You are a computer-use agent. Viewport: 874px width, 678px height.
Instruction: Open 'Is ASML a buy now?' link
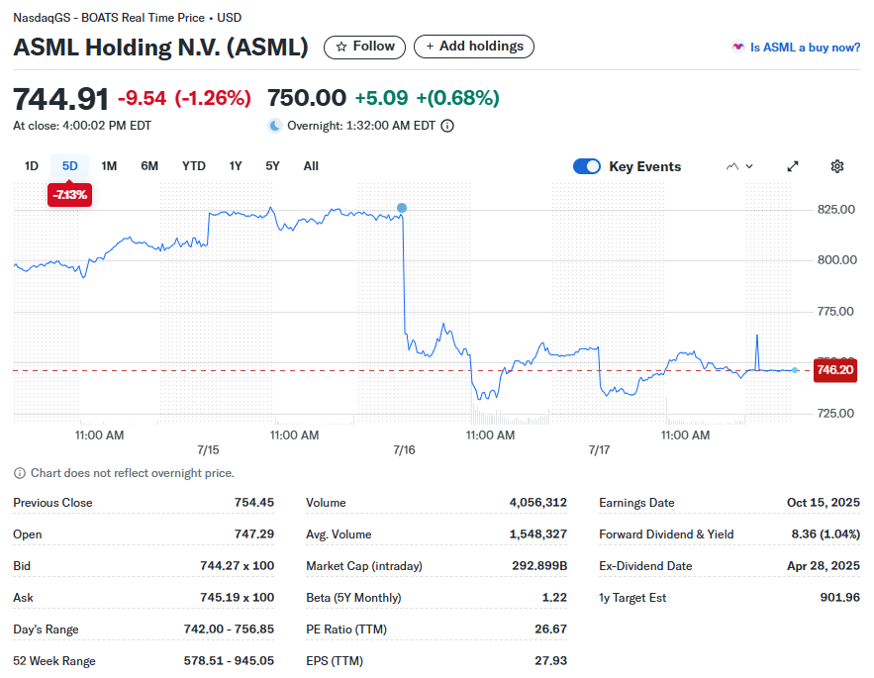coord(805,48)
